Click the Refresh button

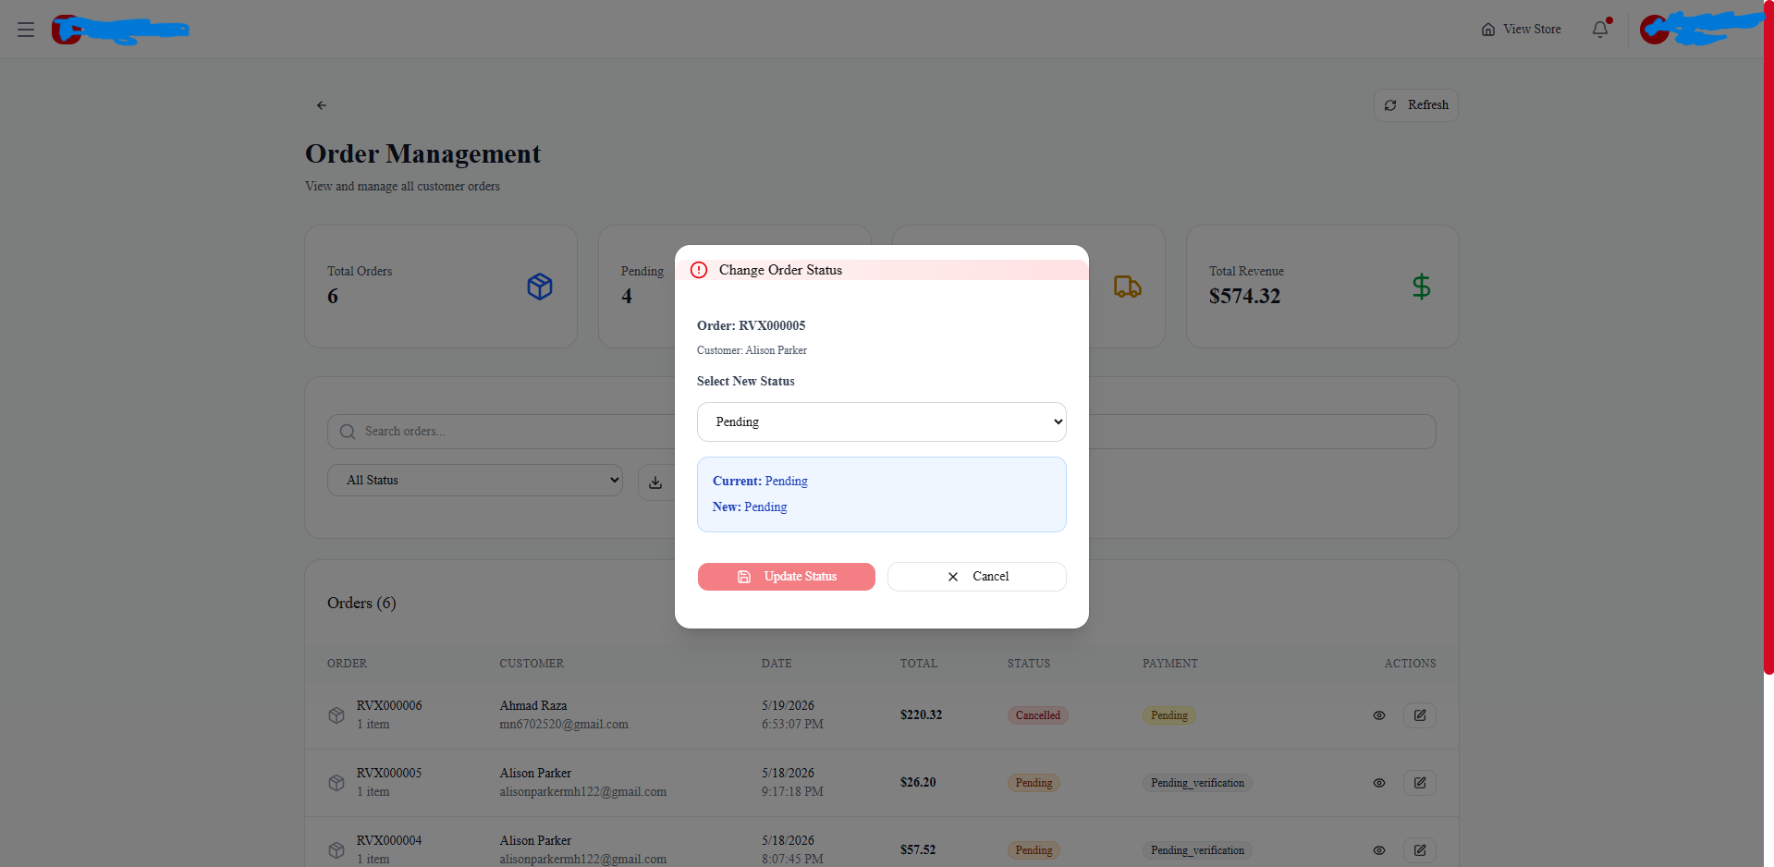coord(1415,105)
